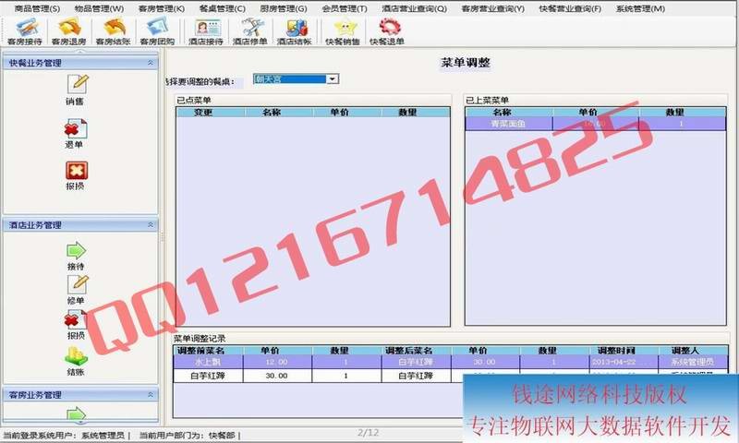739x443 pixels.
Task: Open the 酒店接待 toolbar icon
Action: pos(206,31)
